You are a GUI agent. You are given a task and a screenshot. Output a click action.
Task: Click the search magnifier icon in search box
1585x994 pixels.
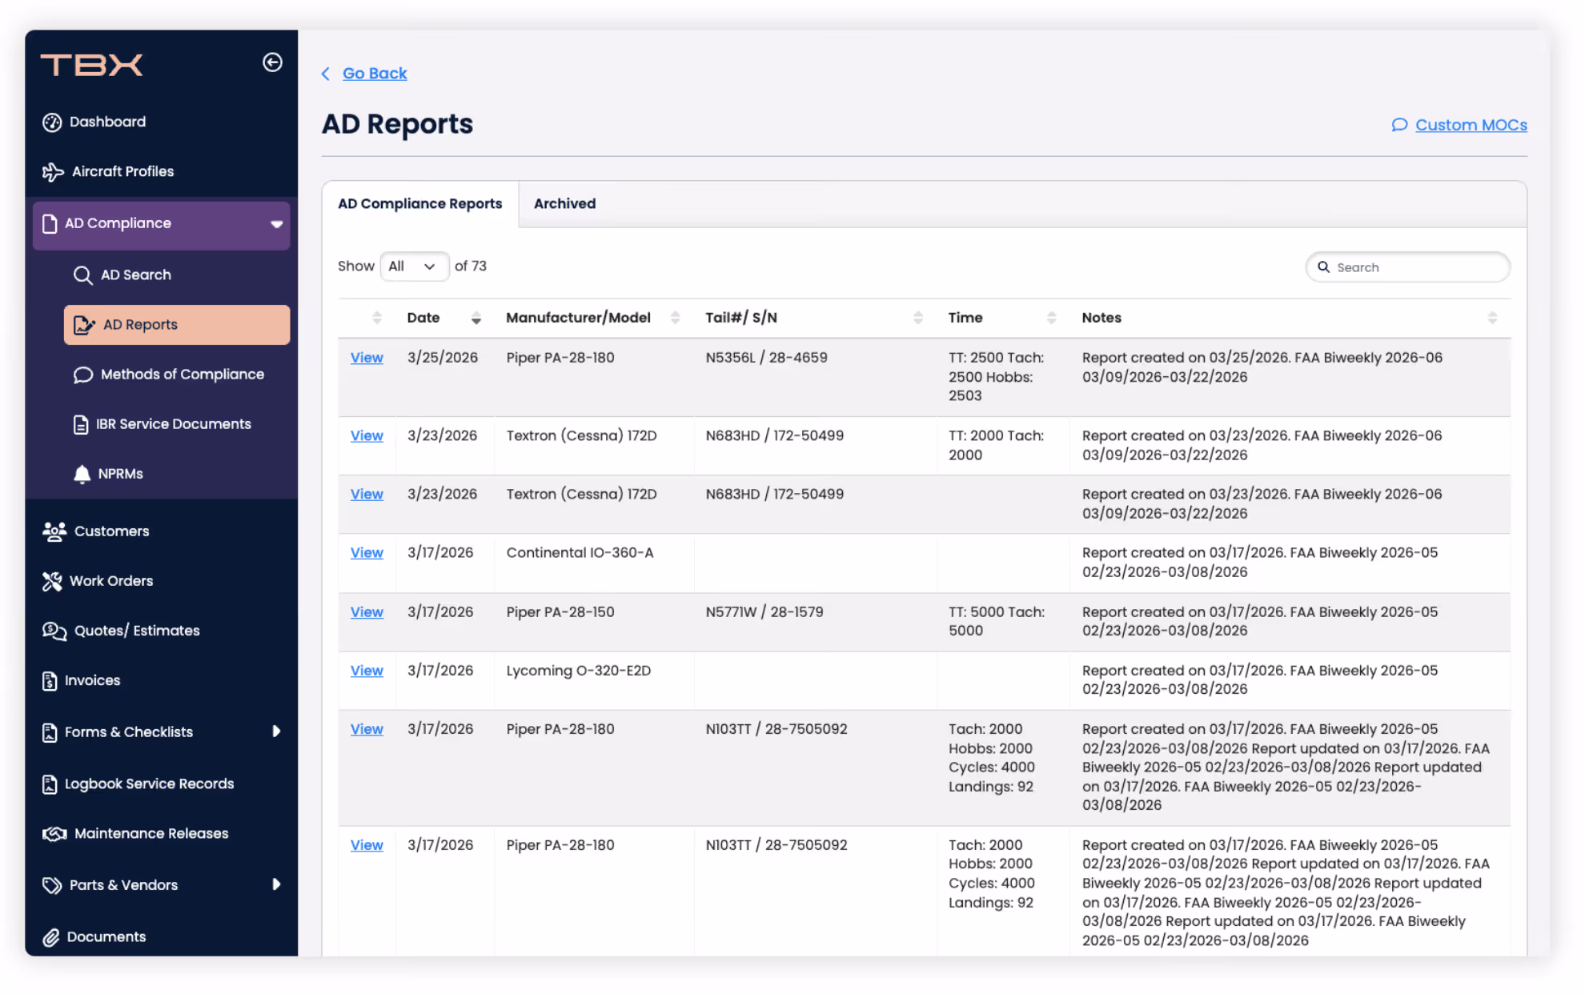tap(1323, 267)
